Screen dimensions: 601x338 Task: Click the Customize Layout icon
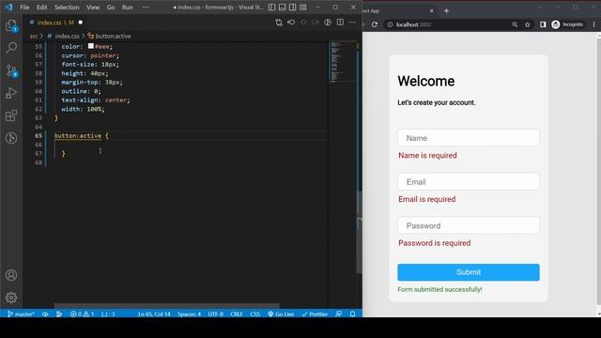coord(303,8)
